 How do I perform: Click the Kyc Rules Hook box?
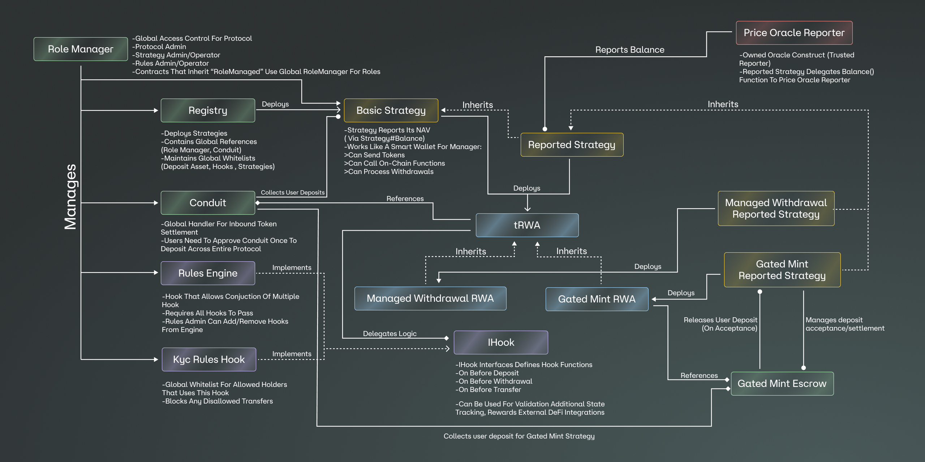[x=209, y=359]
